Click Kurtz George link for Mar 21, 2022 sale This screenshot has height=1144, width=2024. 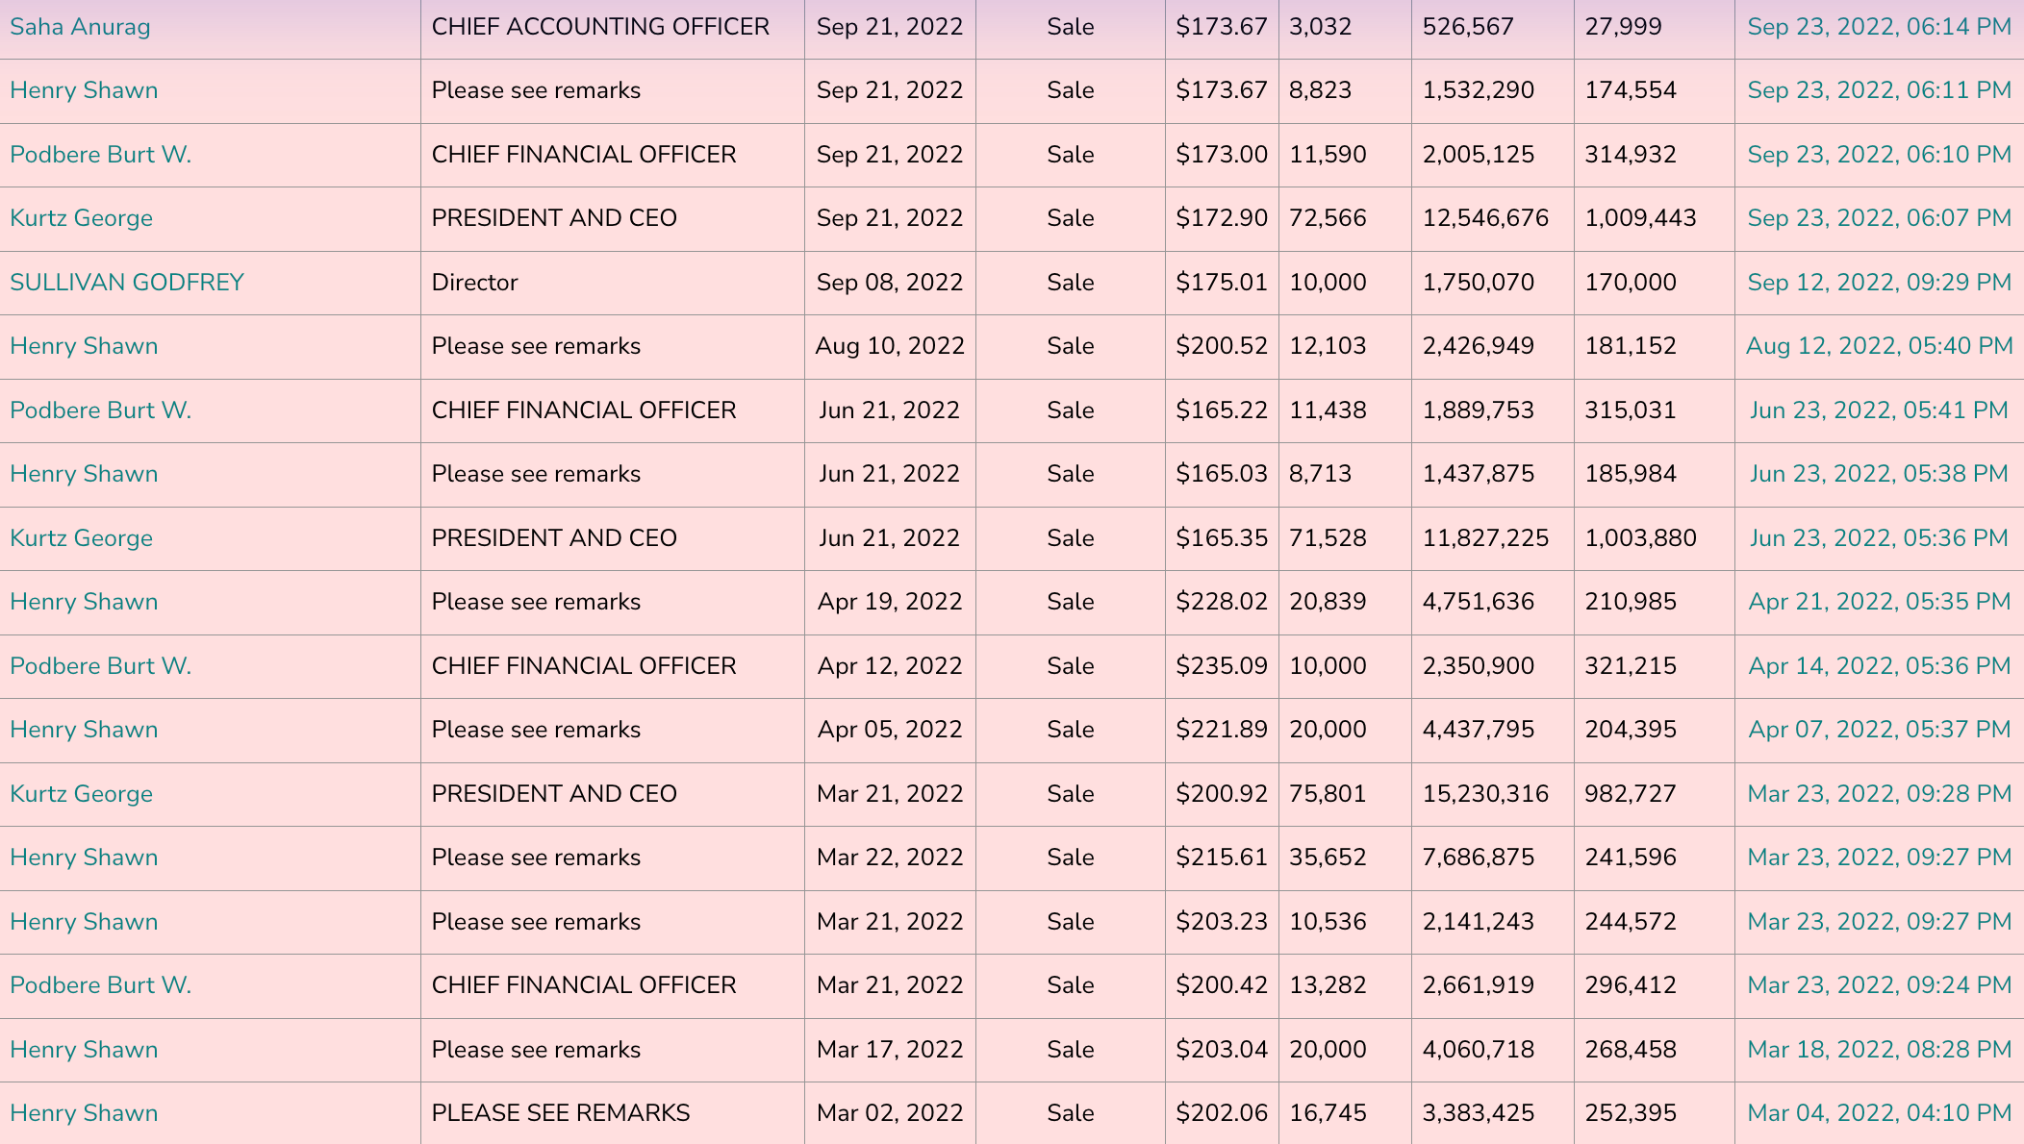pos(81,794)
